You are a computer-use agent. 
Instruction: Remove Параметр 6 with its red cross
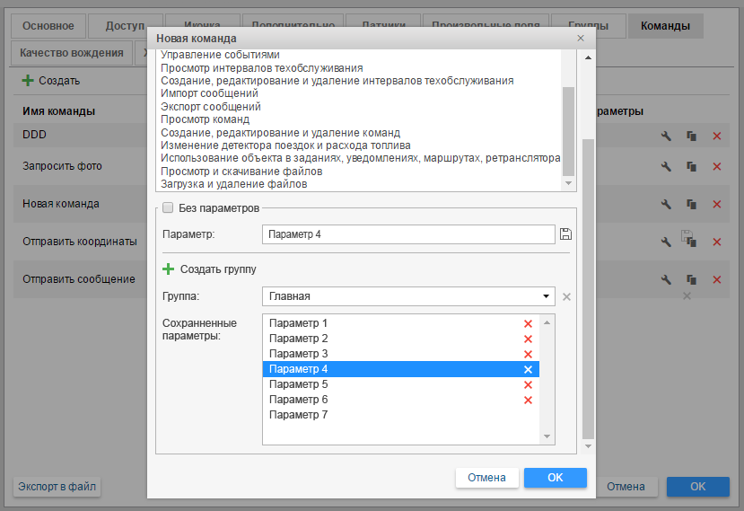[x=528, y=400]
